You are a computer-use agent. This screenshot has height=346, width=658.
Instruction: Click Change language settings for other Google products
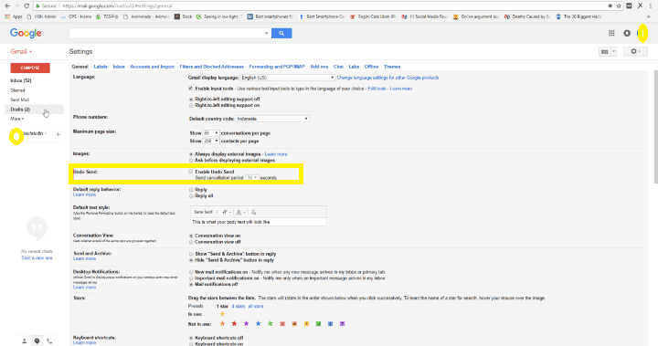point(387,78)
